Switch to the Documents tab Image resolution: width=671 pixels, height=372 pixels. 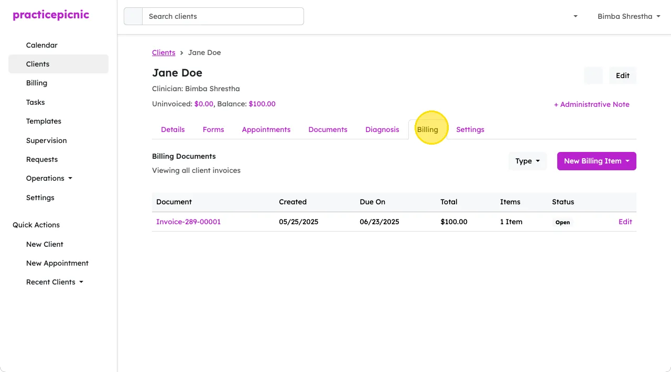point(328,129)
